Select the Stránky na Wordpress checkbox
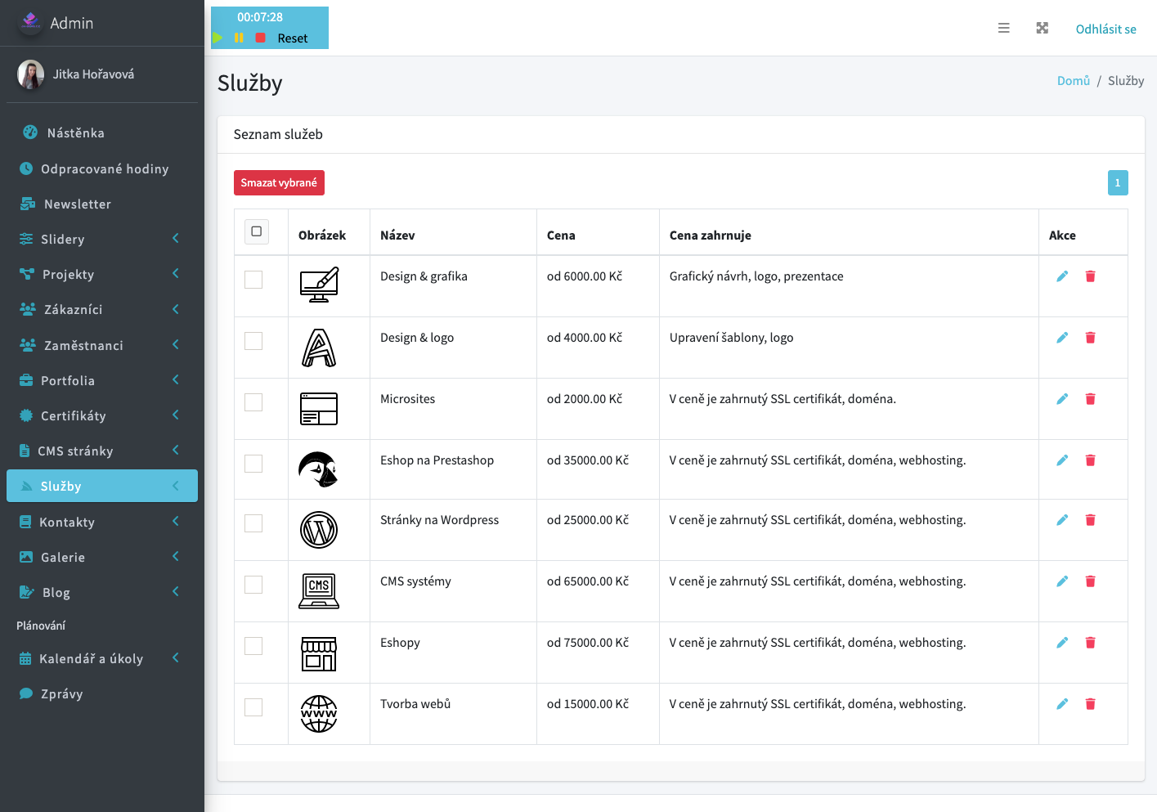Viewport: 1157px width, 812px height. tap(253, 523)
